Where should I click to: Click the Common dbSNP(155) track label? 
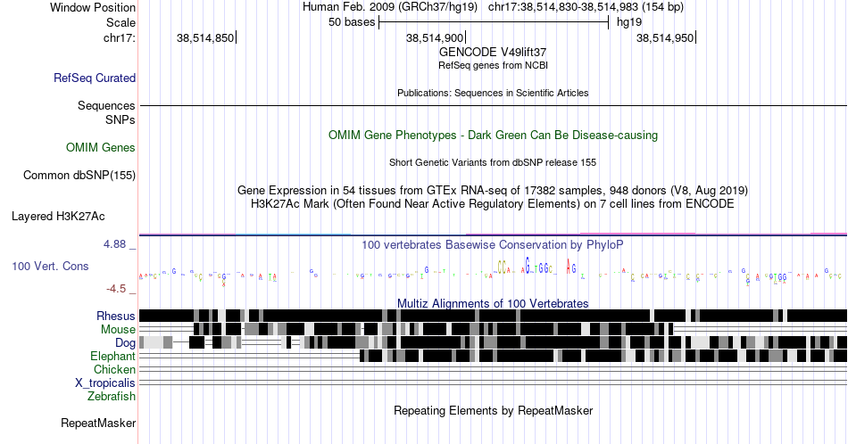[79, 175]
